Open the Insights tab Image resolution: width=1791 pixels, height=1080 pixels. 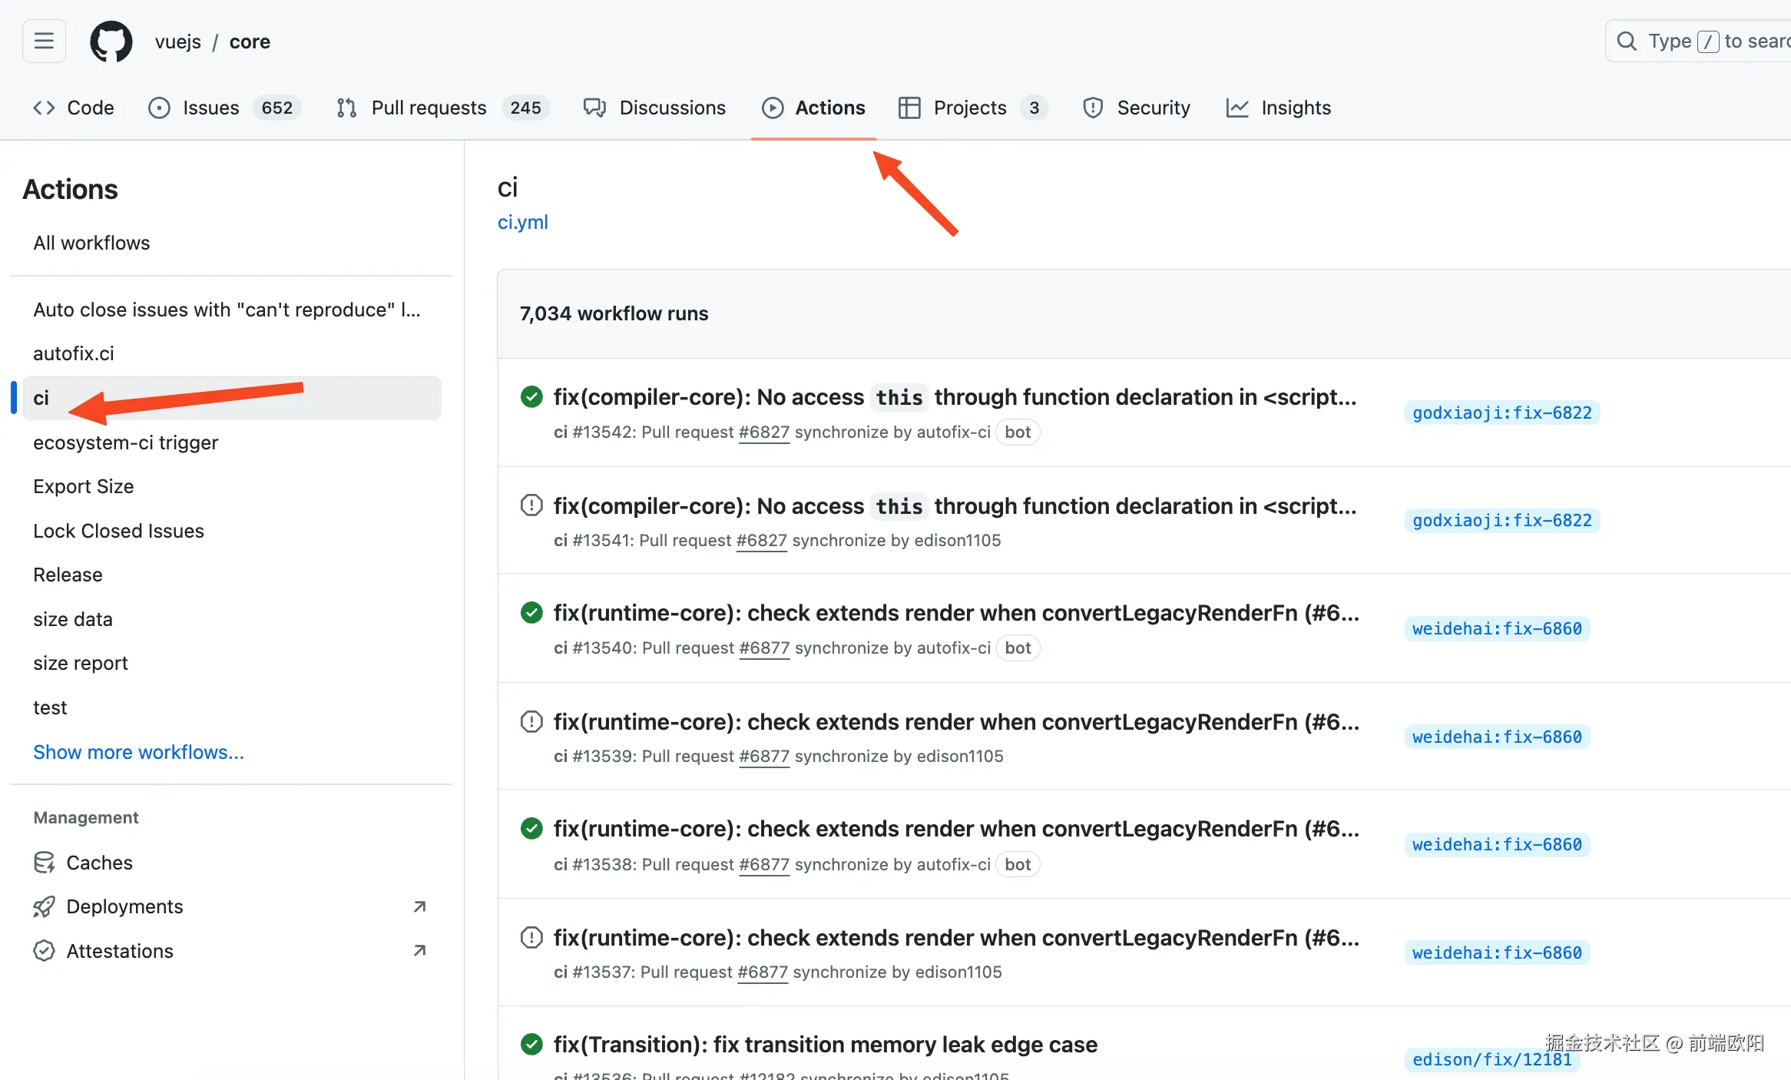(x=1295, y=108)
